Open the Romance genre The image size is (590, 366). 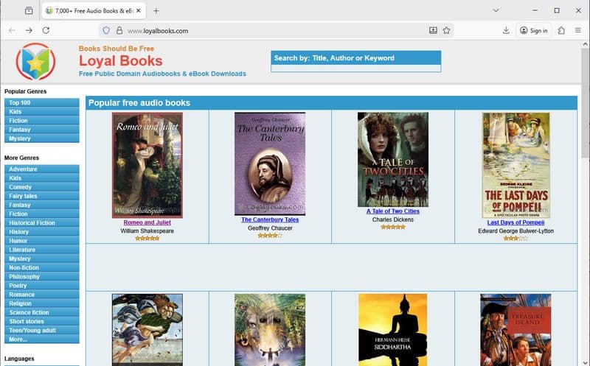42,295
